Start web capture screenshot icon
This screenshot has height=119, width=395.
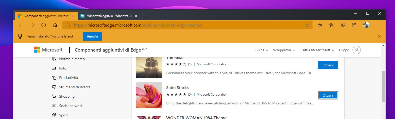pyautogui.click(x=343, y=25)
